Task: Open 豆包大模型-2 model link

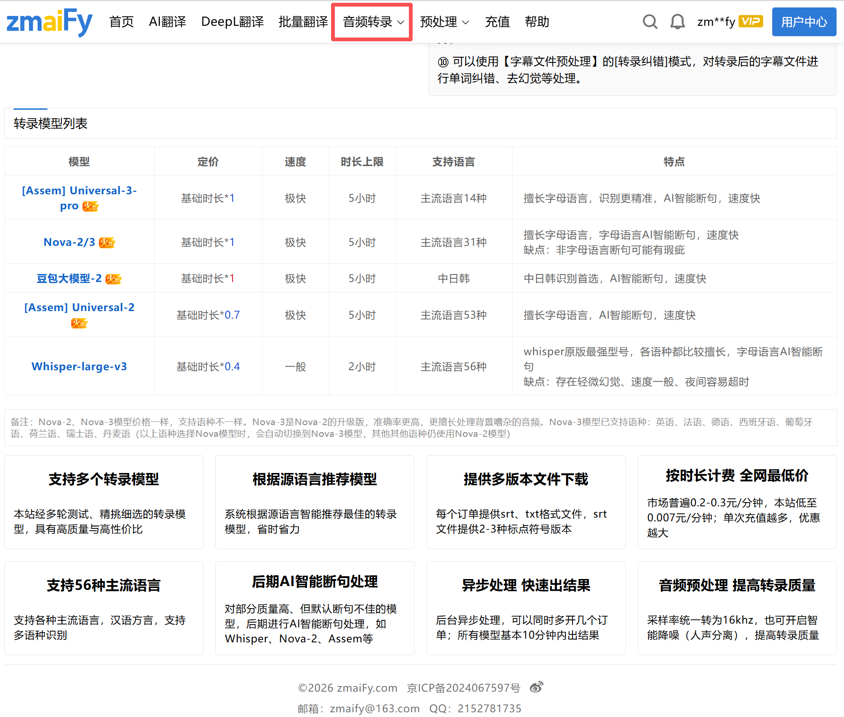Action: point(69,278)
